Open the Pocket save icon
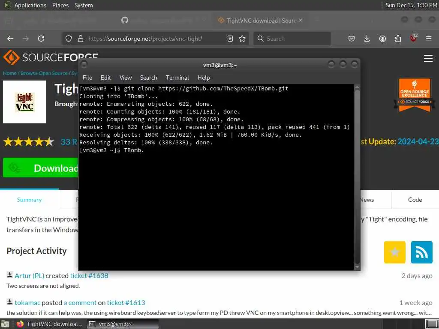The width and height of the screenshot is (439, 329). tap(352, 39)
